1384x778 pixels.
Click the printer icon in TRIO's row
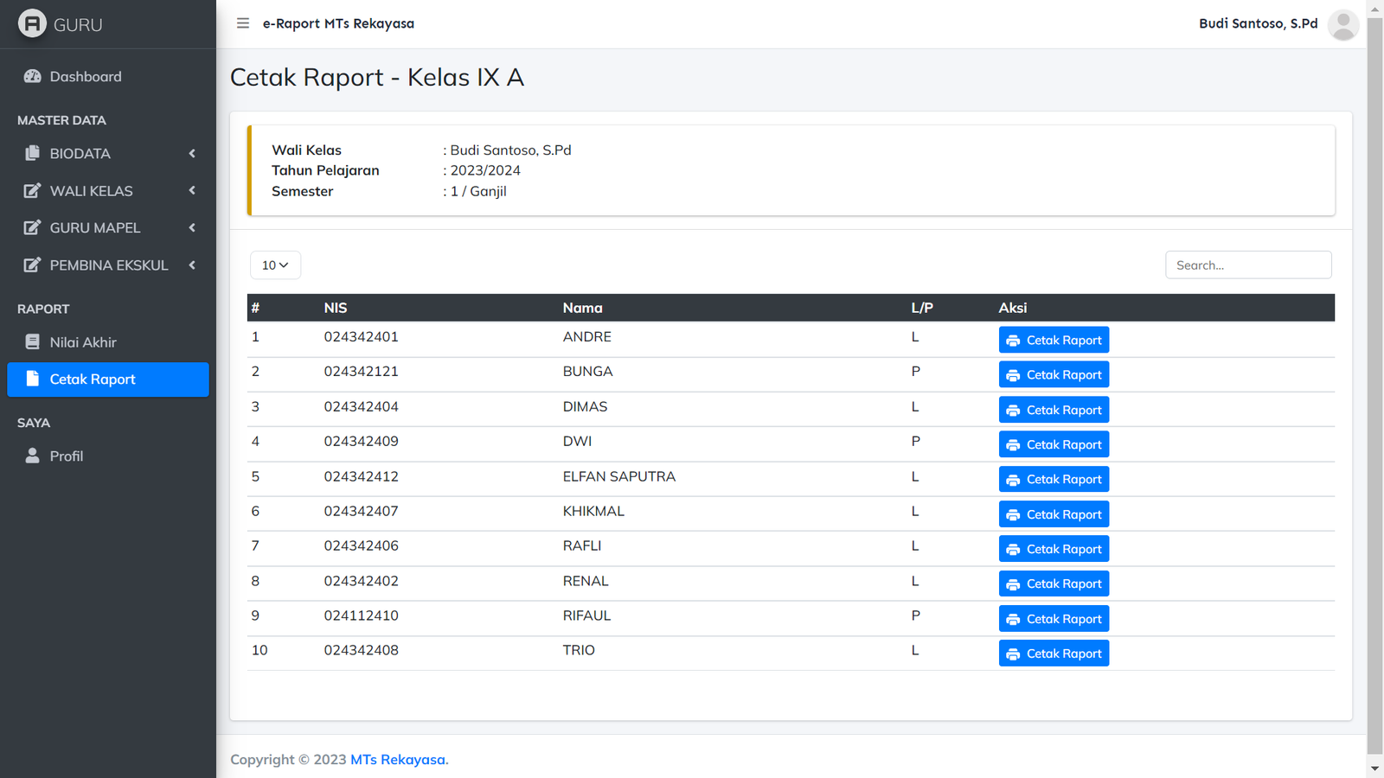point(1013,654)
